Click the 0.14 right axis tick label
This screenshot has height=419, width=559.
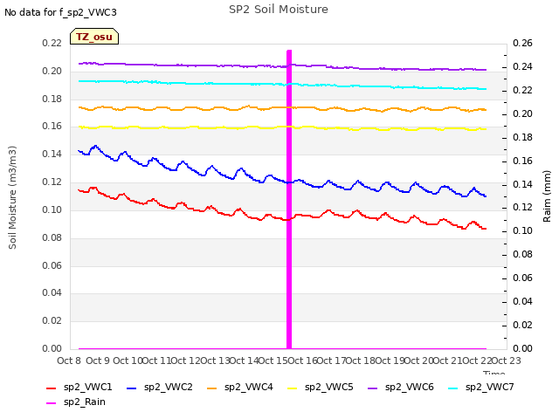tap(522, 184)
